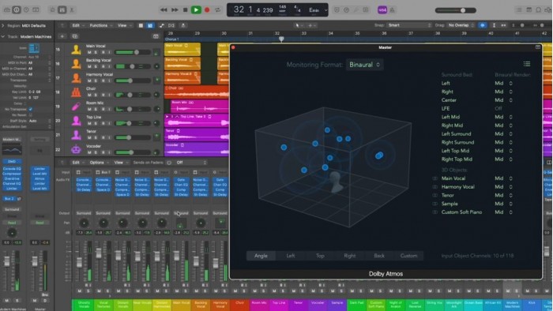Image resolution: width=553 pixels, height=311 pixels.
Task: Click the red Record button
Action: (x=207, y=9)
